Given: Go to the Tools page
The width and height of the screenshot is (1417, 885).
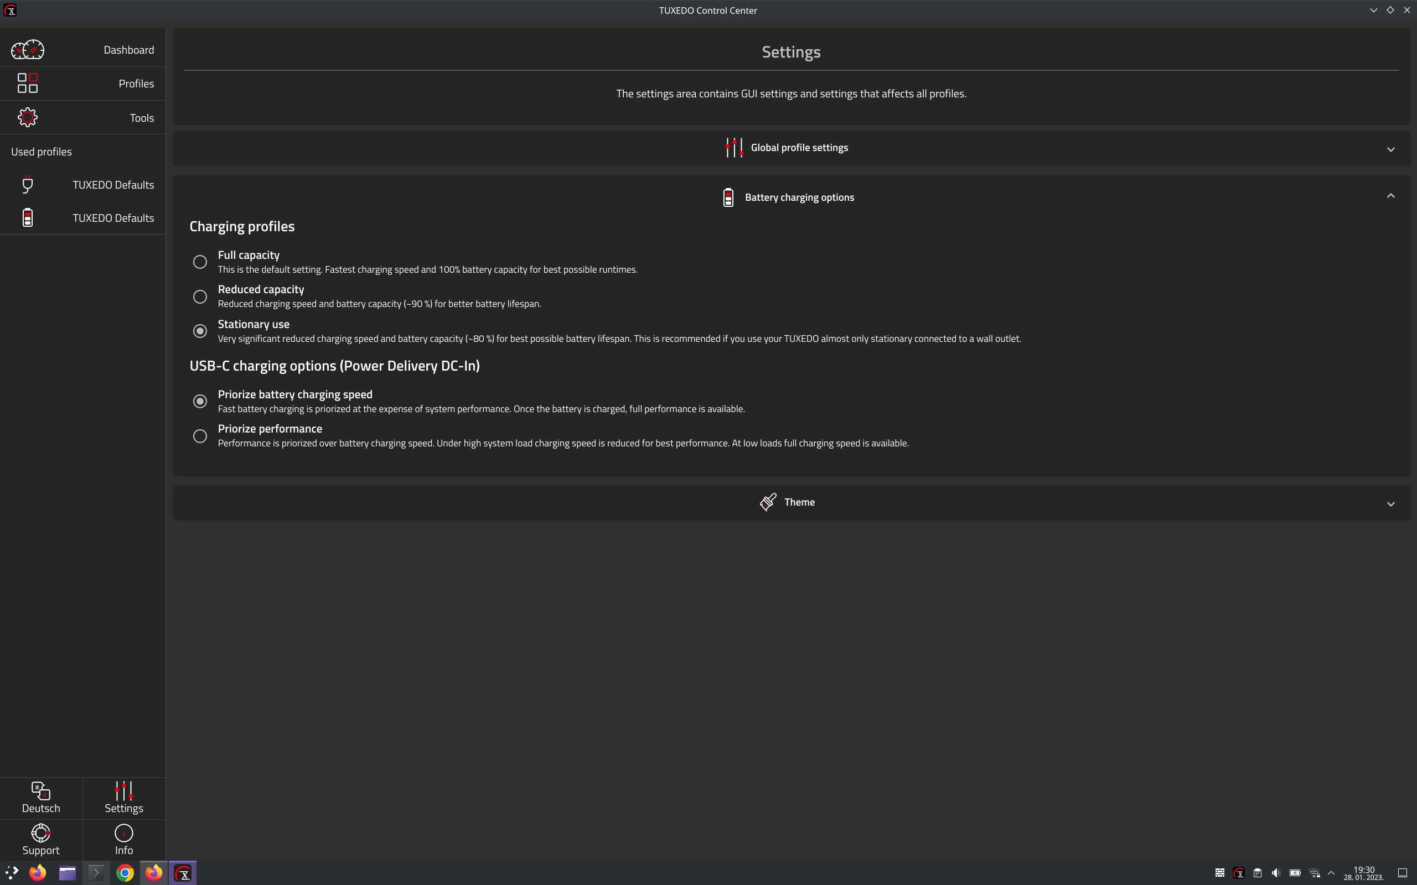Looking at the screenshot, I should (x=142, y=118).
